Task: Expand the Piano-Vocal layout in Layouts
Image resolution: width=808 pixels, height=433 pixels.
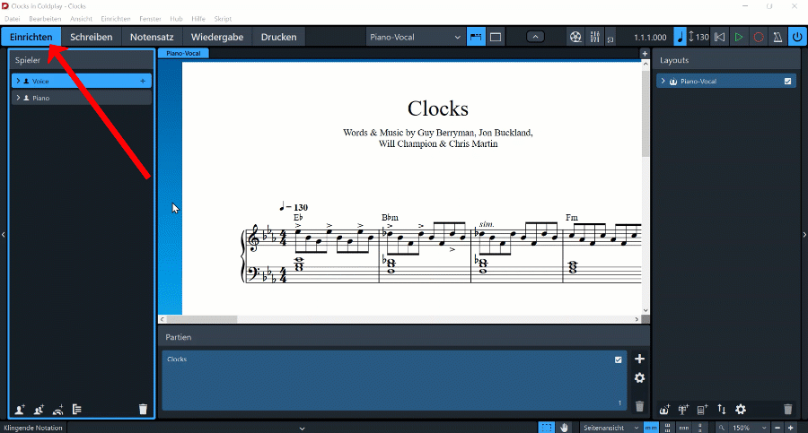Action: coord(663,82)
